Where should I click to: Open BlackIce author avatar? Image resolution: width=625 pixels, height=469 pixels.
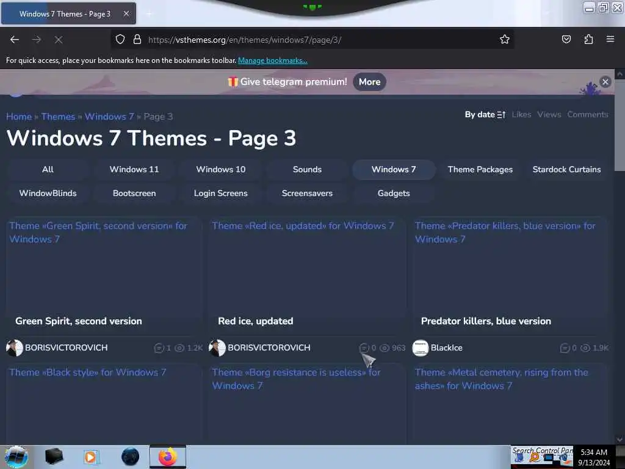(x=420, y=347)
